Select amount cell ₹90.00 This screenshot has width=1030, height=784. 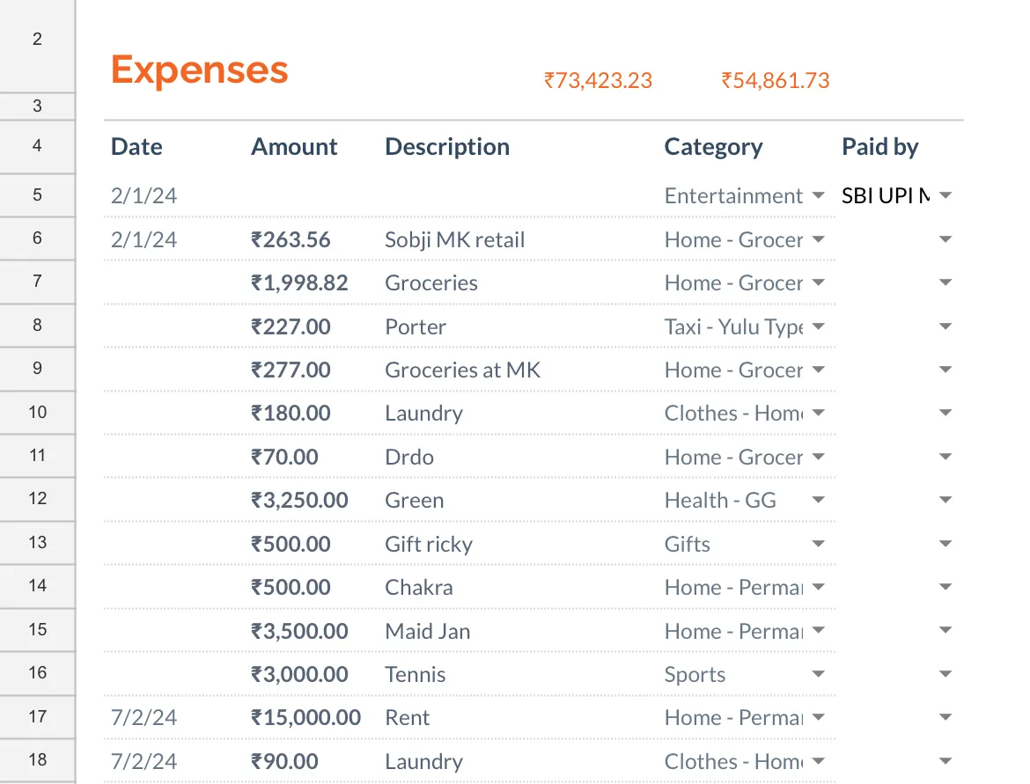pos(284,762)
